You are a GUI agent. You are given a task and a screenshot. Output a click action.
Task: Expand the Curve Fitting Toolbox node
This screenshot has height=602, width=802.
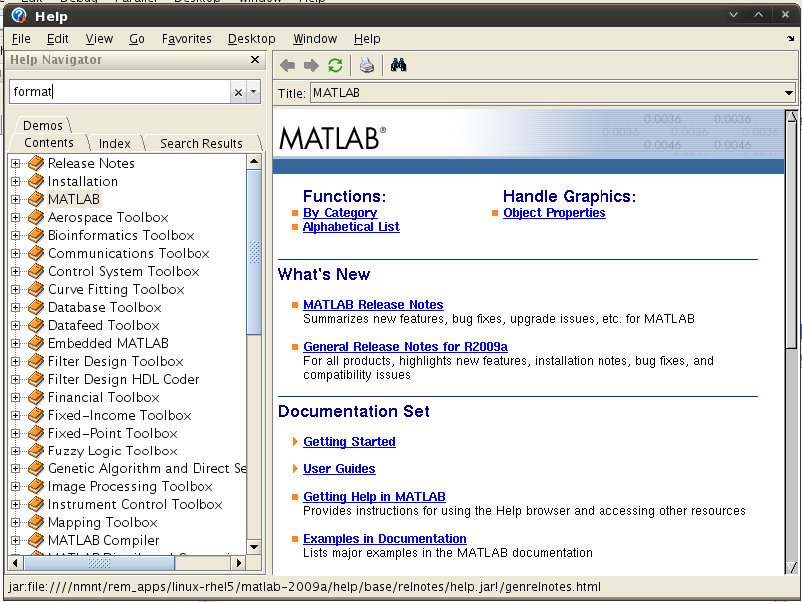(15, 289)
